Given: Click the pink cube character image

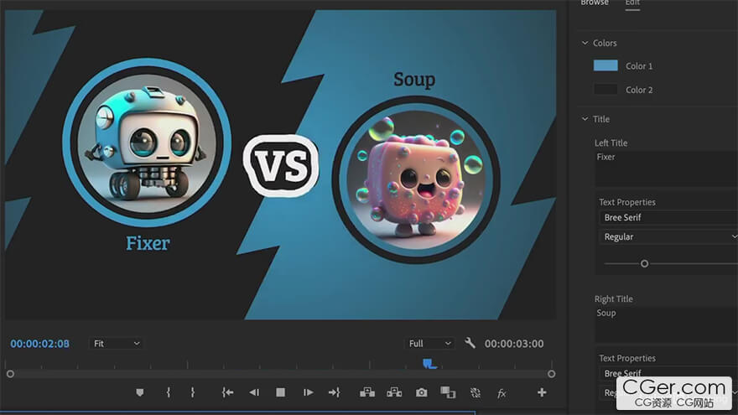Looking at the screenshot, I should [416, 179].
